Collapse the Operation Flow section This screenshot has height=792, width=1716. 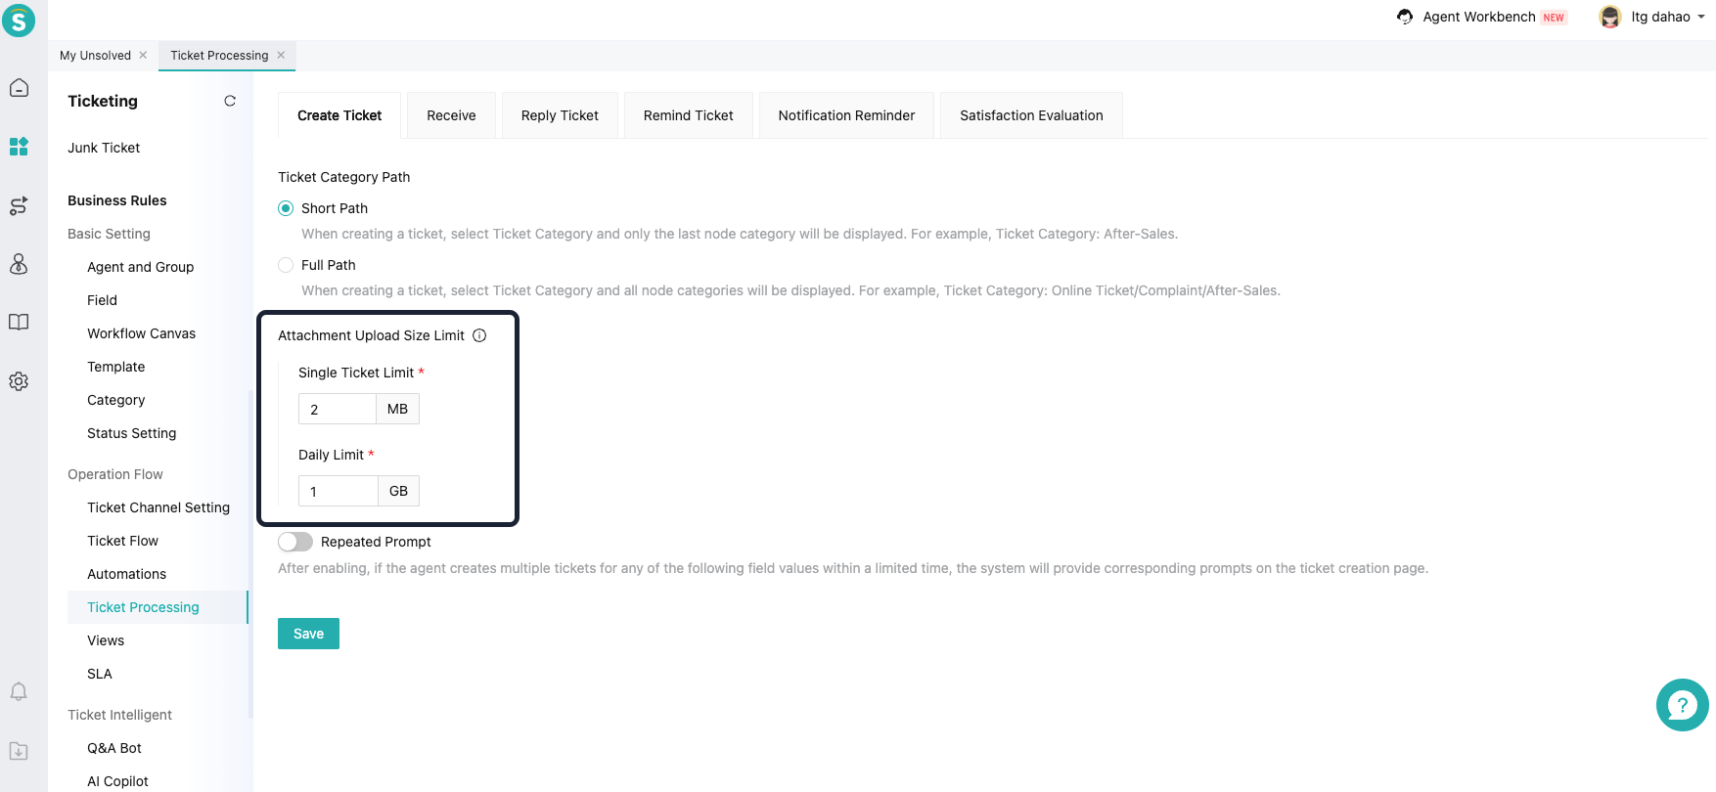tap(115, 474)
